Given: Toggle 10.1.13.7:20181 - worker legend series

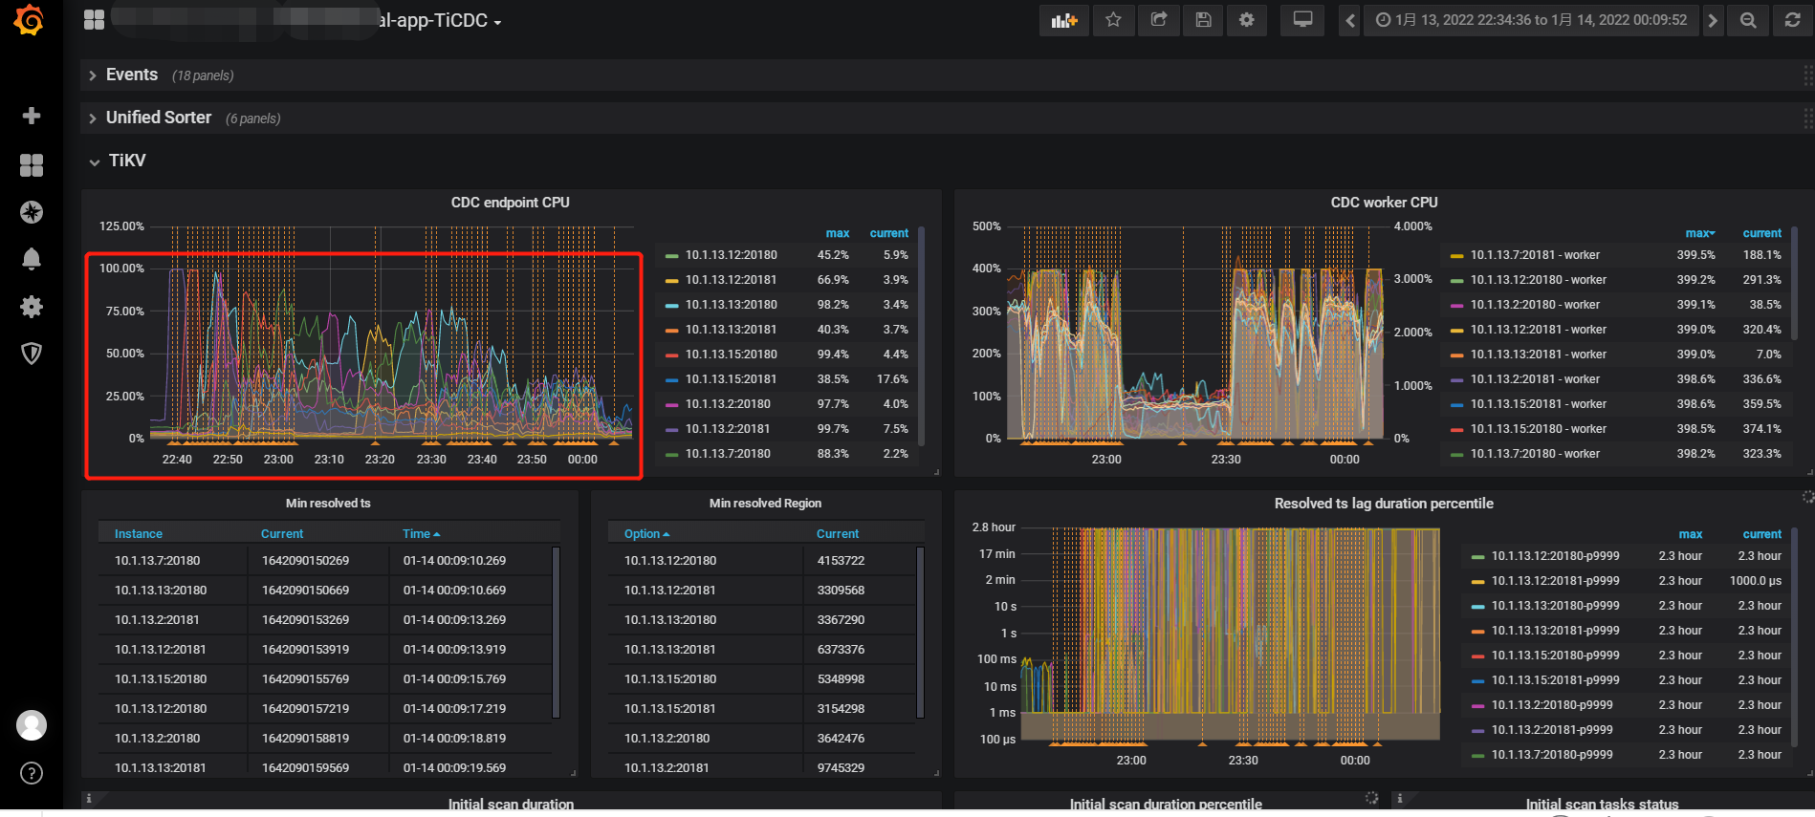Looking at the screenshot, I should point(1535,255).
